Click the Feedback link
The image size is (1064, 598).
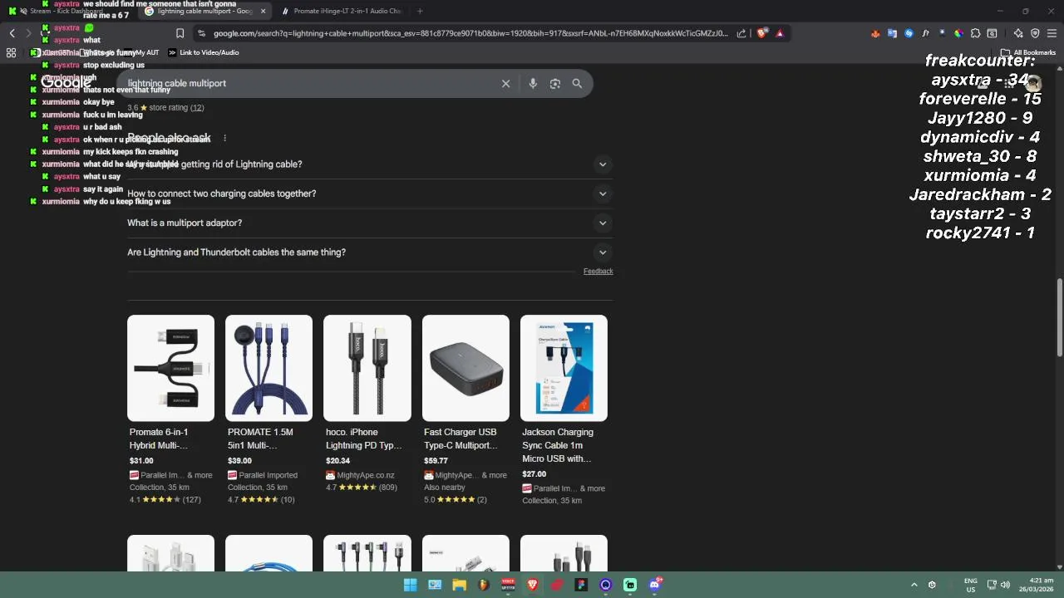click(598, 271)
